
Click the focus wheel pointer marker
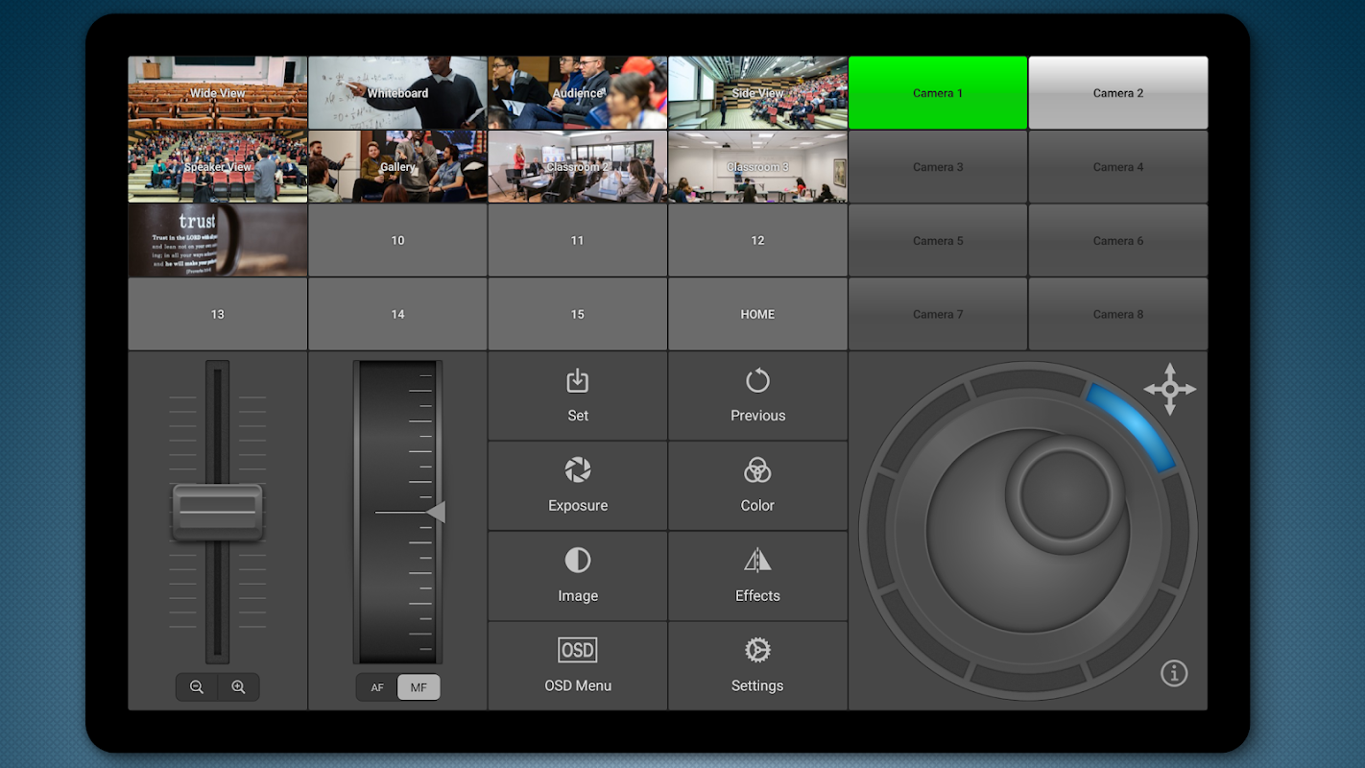(x=436, y=513)
